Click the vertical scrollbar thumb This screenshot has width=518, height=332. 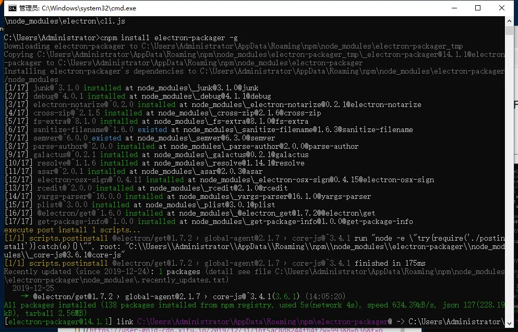point(509,31)
